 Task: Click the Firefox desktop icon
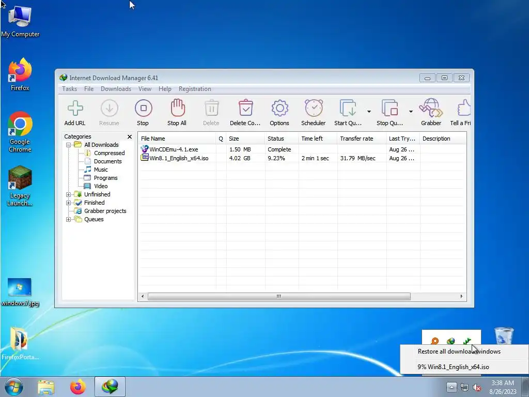click(20, 74)
